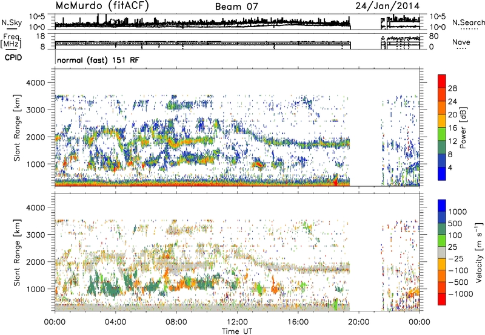Click the '16:00' time tick label
This screenshot has width=485, height=335.
pyautogui.click(x=298, y=322)
